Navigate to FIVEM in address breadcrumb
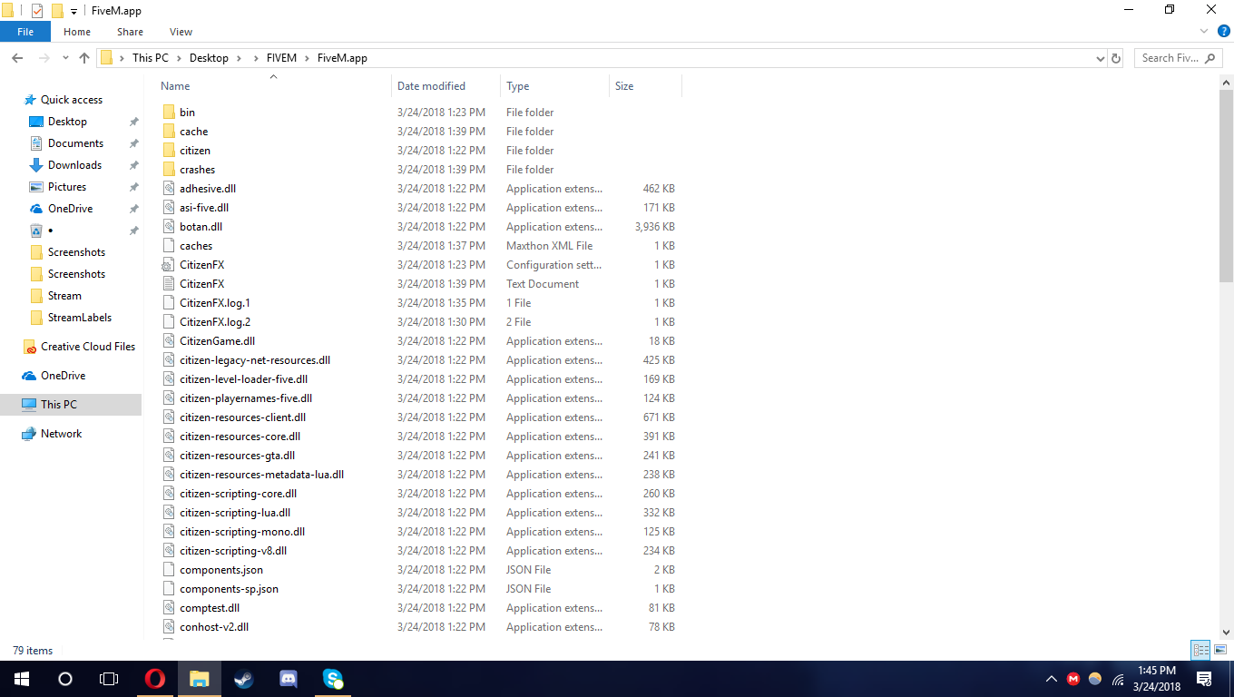1234x697 pixels. click(282, 58)
